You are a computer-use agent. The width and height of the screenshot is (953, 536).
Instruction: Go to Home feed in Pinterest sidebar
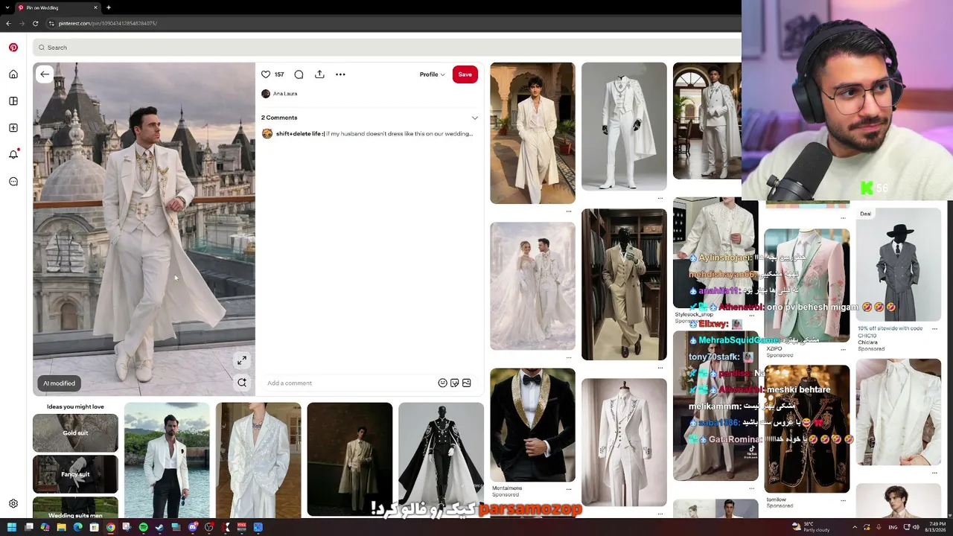[13, 74]
